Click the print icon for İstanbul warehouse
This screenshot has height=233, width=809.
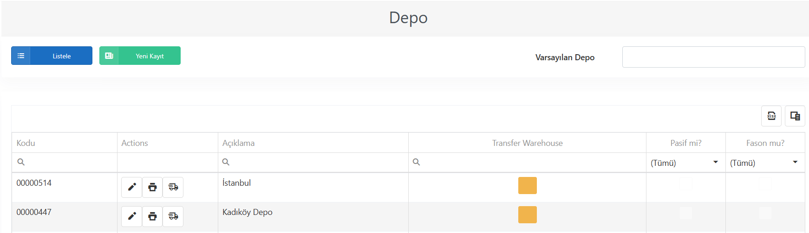(x=152, y=187)
